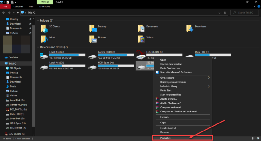Open Music in navigation pane
The image size is (261, 141).
click(11, 86)
